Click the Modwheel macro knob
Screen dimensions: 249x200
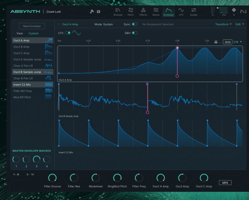(x=96, y=178)
